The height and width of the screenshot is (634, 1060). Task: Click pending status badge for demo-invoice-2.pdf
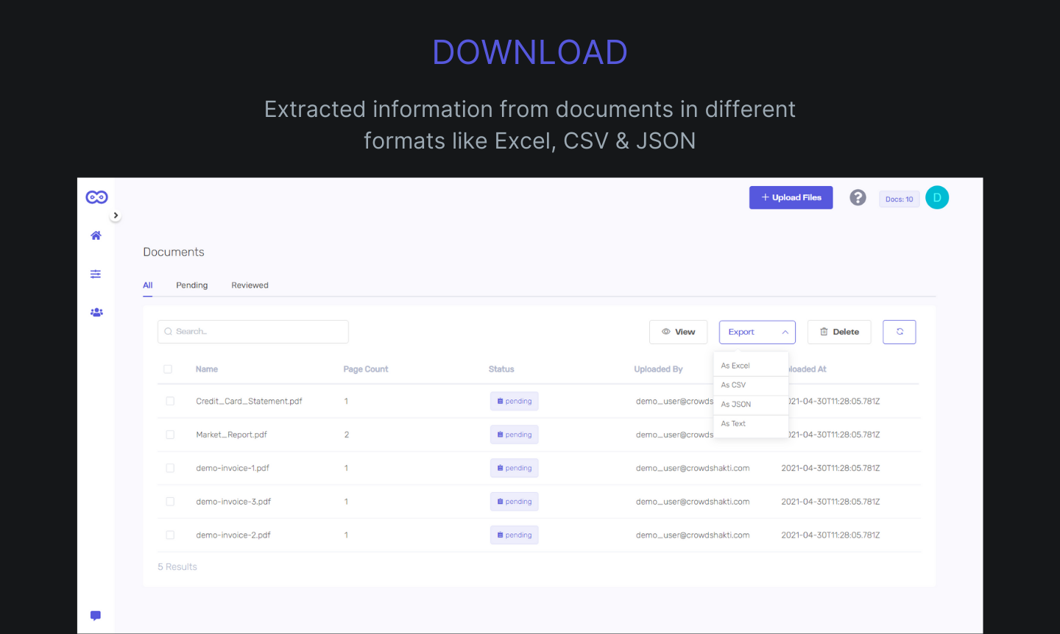(x=515, y=535)
